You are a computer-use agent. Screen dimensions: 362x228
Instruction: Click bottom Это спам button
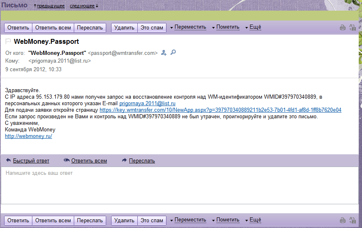152,220
